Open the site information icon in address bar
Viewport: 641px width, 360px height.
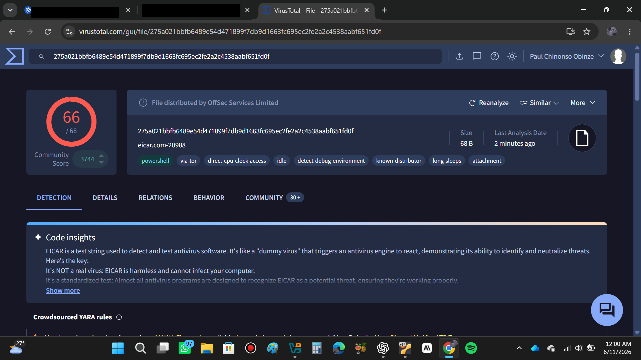[69, 31]
